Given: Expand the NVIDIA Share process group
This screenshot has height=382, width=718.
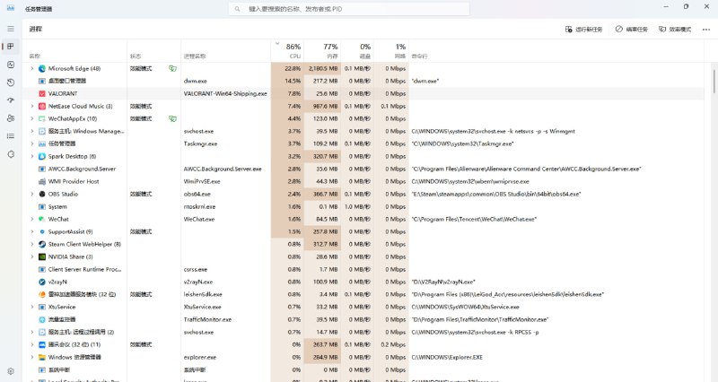Looking at the screenshot, I should [x=32, y=256].
